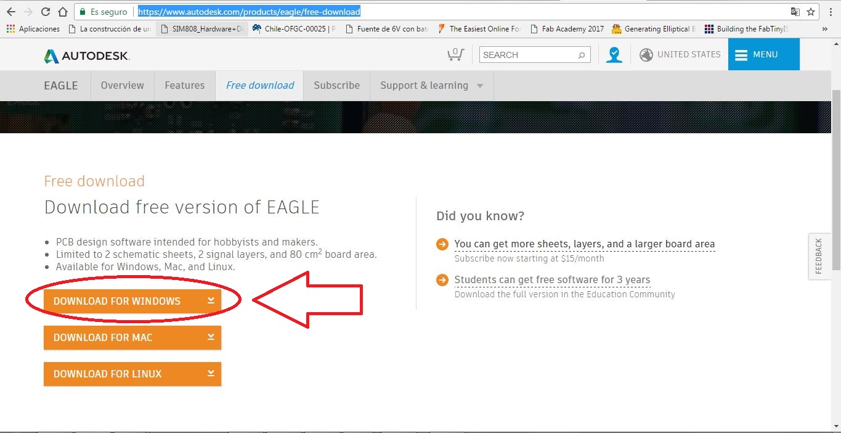Click the globe icon beside United States
Viewport: 841px width, 433px height.
click(646, 55)
